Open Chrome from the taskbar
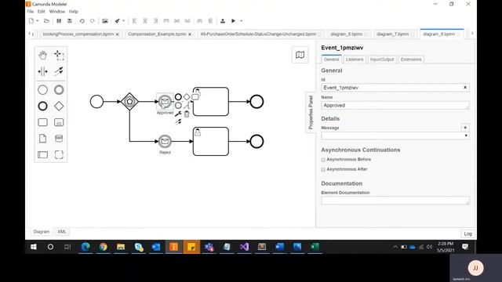The height and width of the screenshot is (282, 502). (103, 247)
